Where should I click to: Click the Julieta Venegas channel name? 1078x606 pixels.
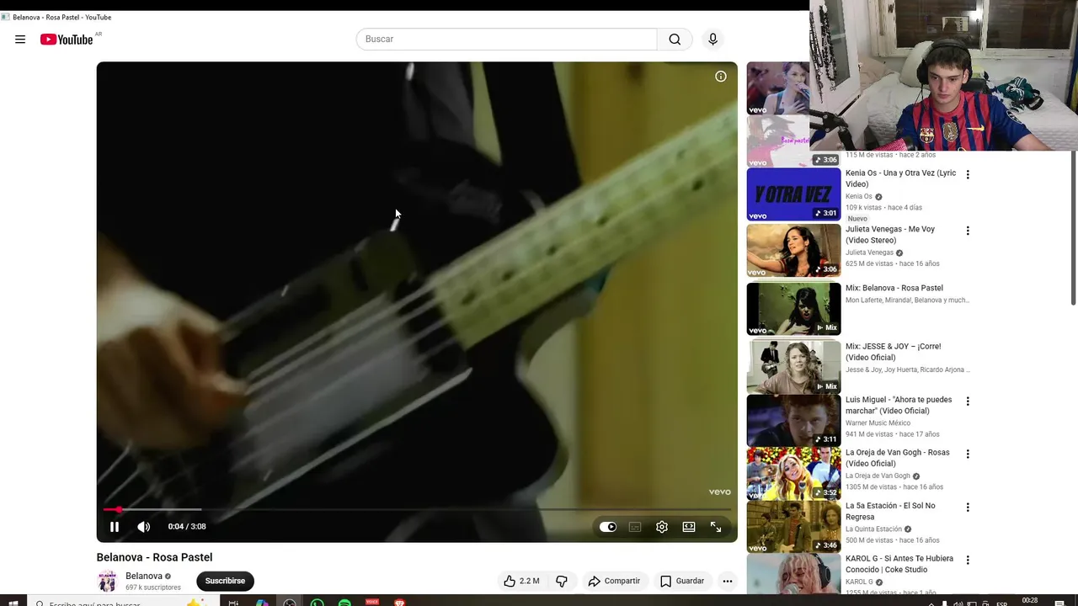pos(869,252)
